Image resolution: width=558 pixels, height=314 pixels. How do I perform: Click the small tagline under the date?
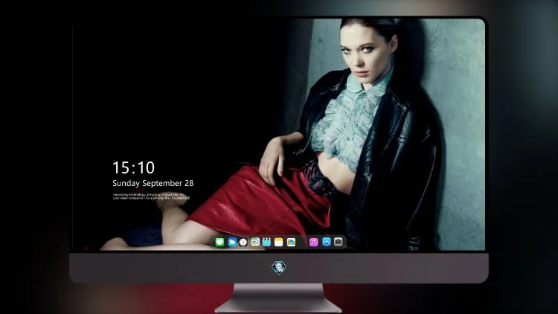pyautogui.click(x=152, y=196)
